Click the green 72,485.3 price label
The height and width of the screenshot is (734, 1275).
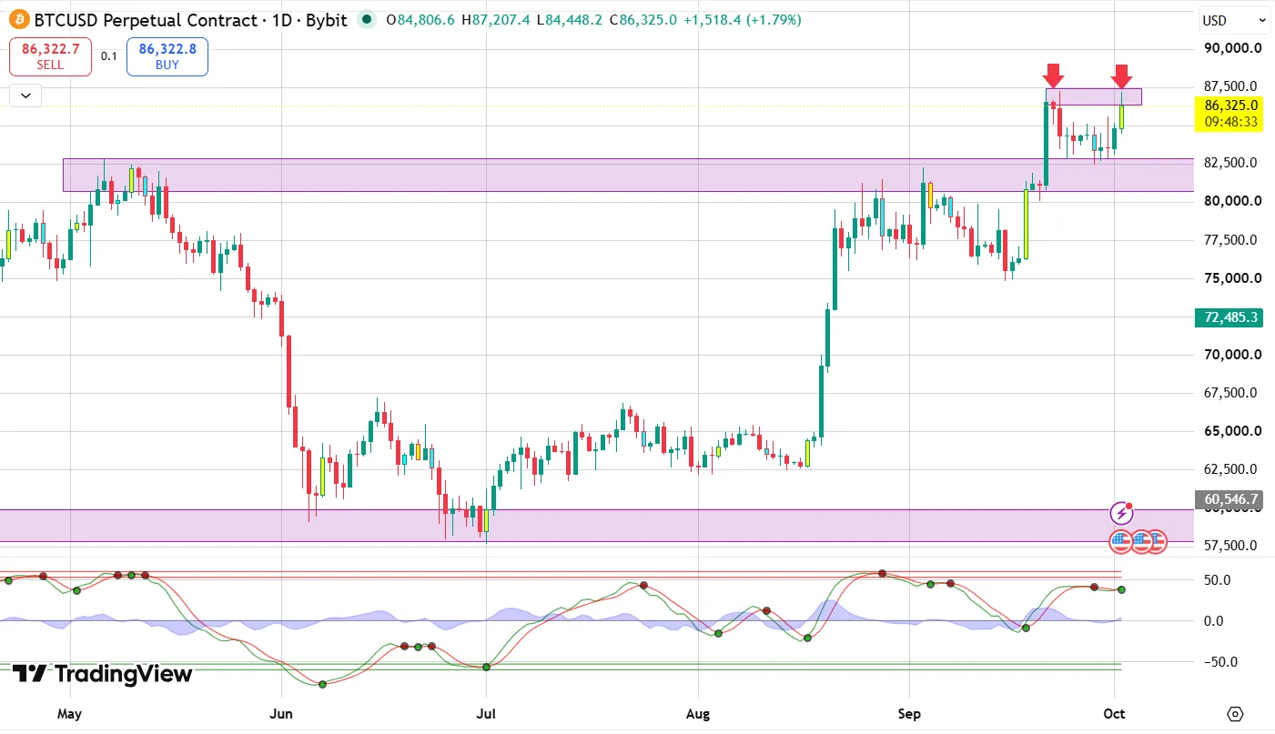click(x=1228, y=317)
